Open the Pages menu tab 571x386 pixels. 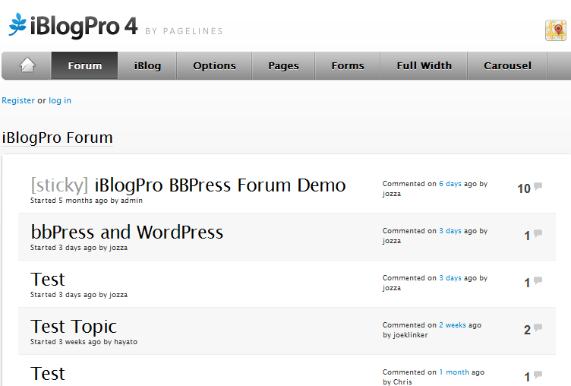[x=283, y=65]
